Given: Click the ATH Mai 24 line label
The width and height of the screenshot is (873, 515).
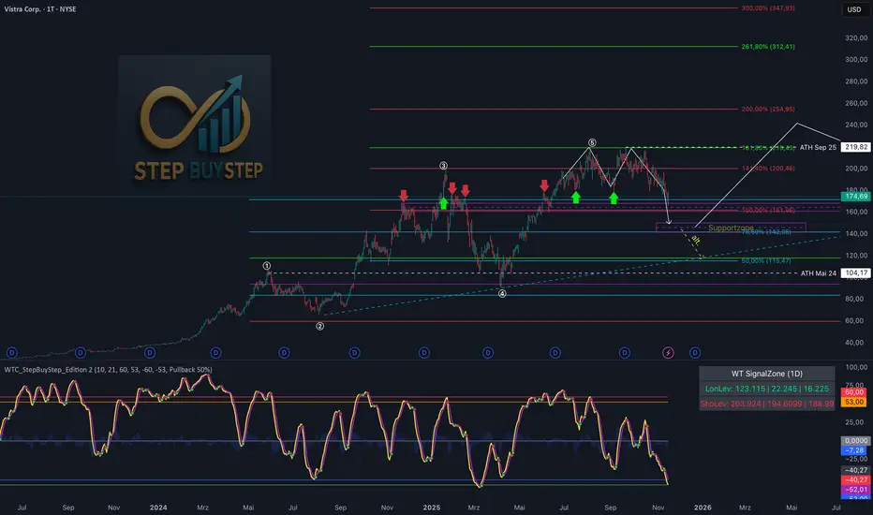Looking at the screenshot, I should coord(819,273).
